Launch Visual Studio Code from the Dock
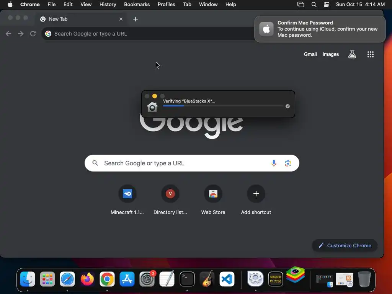This screenshot has height=294, width=392. [227, 279]
